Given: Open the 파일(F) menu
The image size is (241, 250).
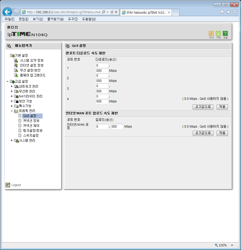Looking at the screenshot, I should (x=10, y=19).
